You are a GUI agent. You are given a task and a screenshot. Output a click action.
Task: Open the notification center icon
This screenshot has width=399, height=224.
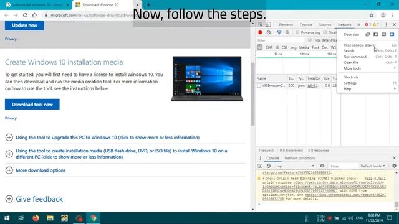[389, 218]
